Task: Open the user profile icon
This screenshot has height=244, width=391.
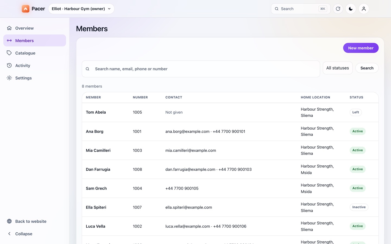Action: tap(364, 9)
